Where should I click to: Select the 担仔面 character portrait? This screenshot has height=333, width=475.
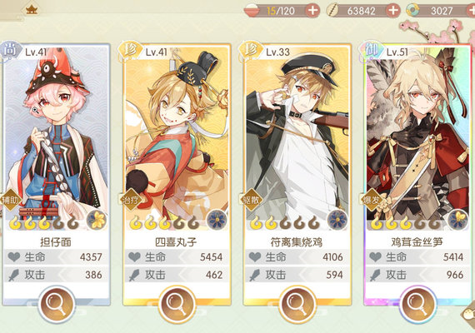click(57, 133)
